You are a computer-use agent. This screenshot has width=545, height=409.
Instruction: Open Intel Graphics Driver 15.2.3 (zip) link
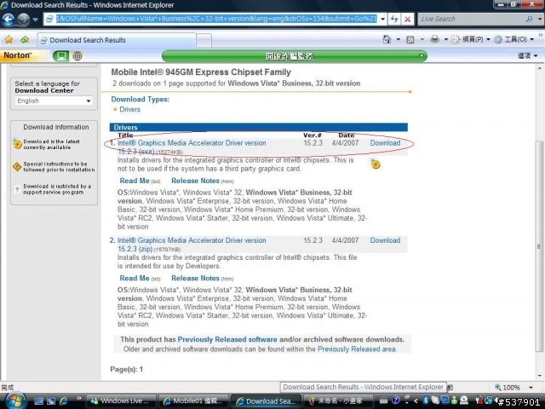[x=192, y=245]
